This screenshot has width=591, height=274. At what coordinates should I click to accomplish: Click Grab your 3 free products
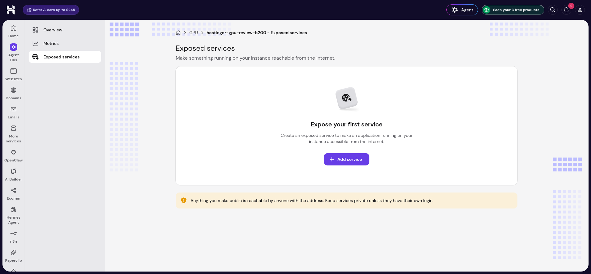[x=513, y=10]
